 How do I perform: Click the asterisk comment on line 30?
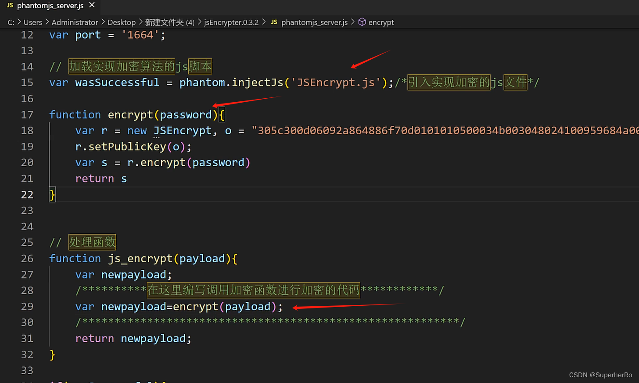270,322
